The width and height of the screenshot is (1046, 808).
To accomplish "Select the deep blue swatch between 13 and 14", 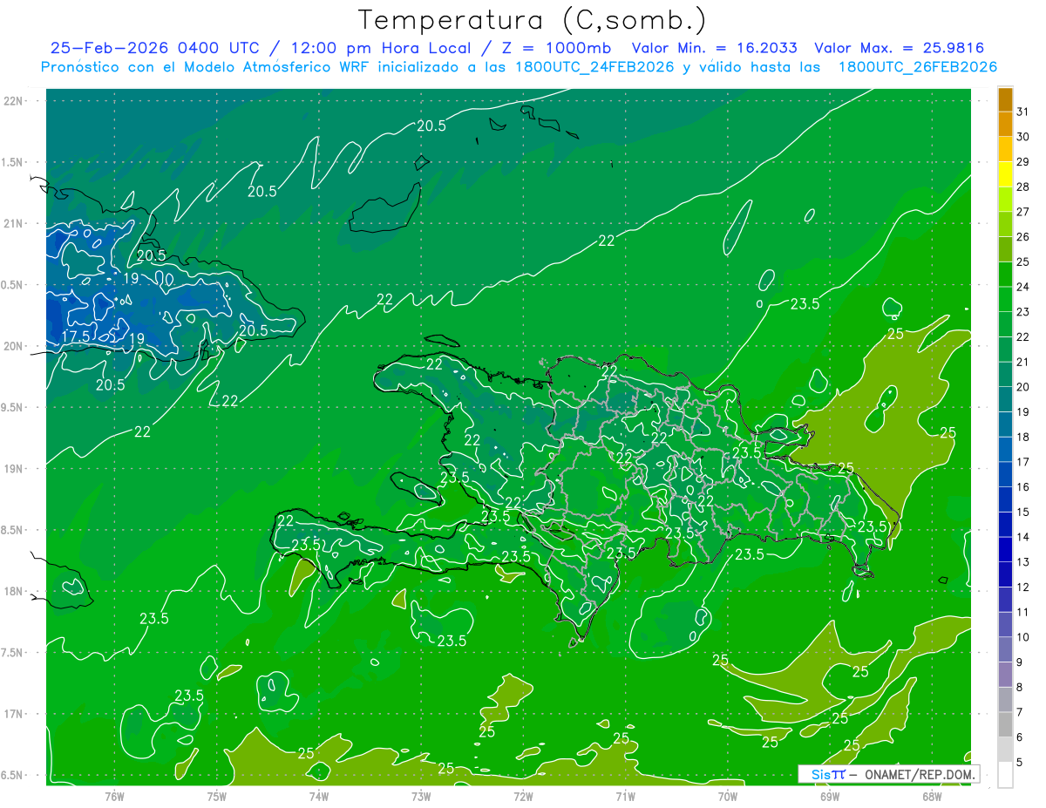I will point(1005,549).
